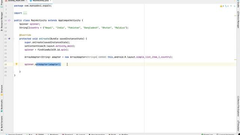Screen dimensions: 240x135
Task: Click the yellow warning count indicator
Action: click(222, 6)
